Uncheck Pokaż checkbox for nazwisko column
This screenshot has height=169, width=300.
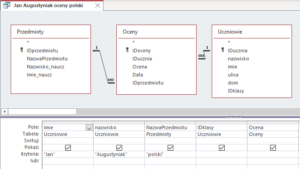[x=119, y=148]
